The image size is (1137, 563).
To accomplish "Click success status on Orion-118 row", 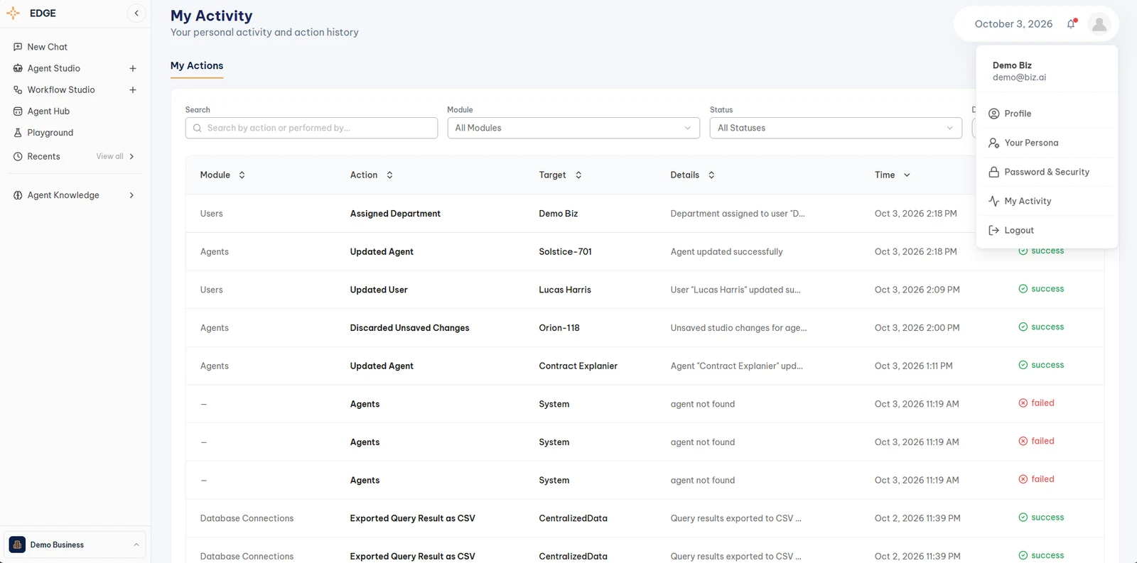I will pos(1041,327).
